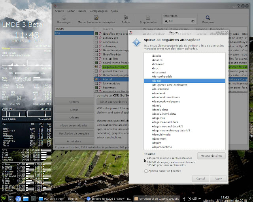
Task: Open the Linux Mint start menu
Action: point(3,198)
